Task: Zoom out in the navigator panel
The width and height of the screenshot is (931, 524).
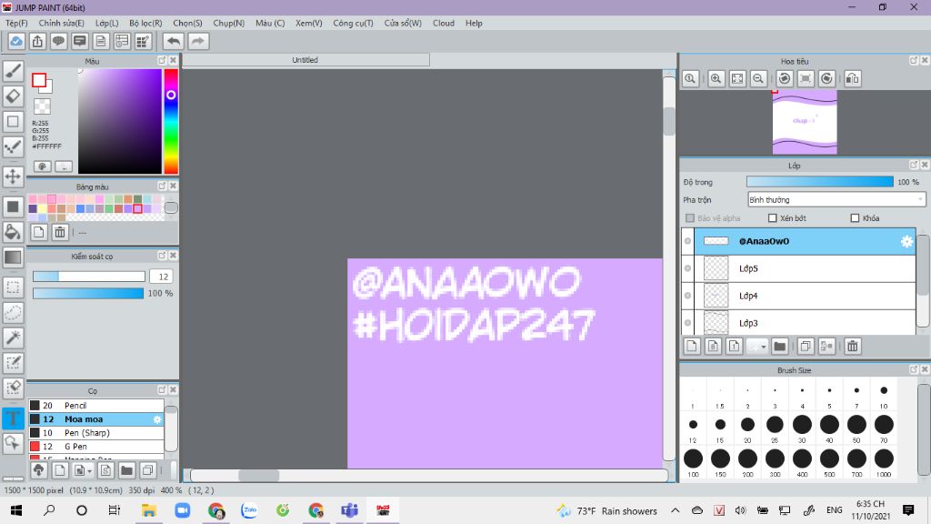Action: click(758, 78)
